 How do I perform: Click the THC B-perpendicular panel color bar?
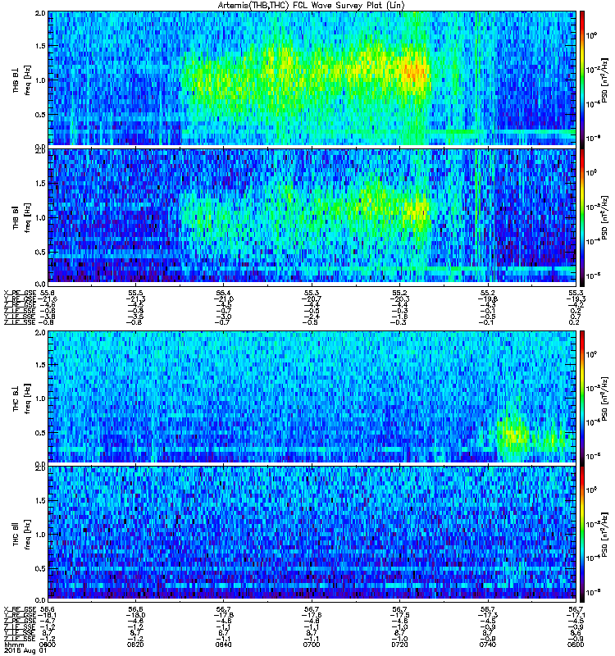[582, 397]
